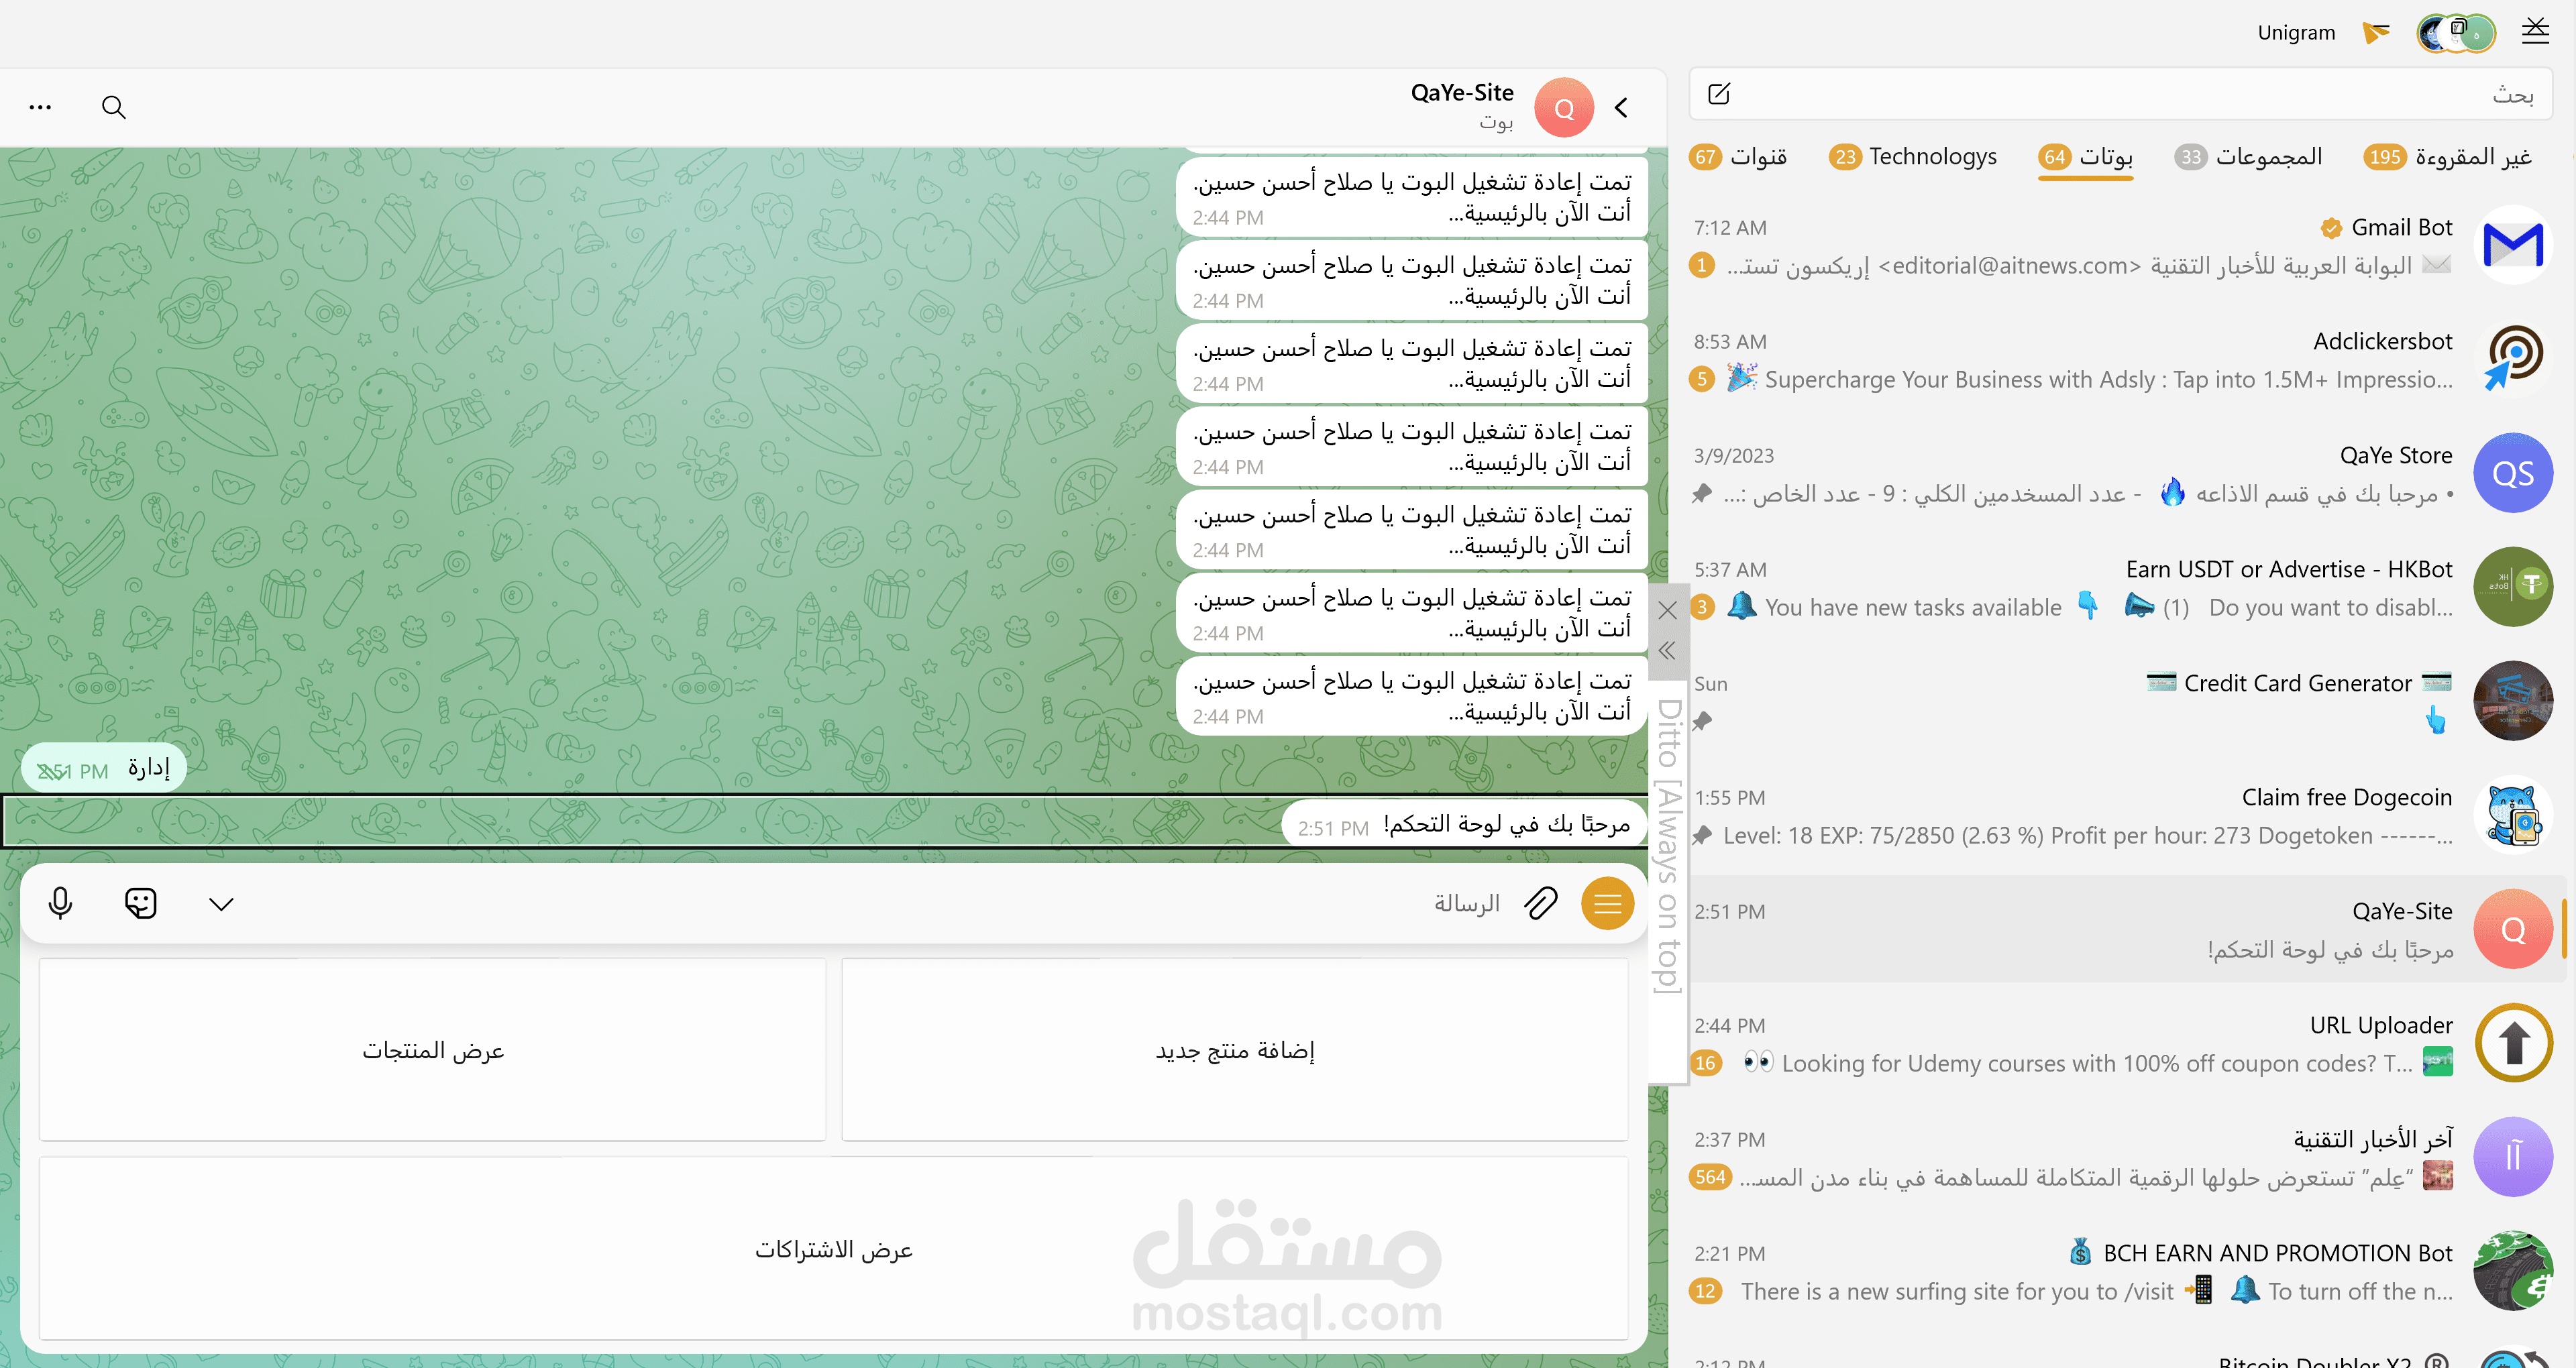
Task: Select the Technologys folder tab
Action: (1913, 157)
